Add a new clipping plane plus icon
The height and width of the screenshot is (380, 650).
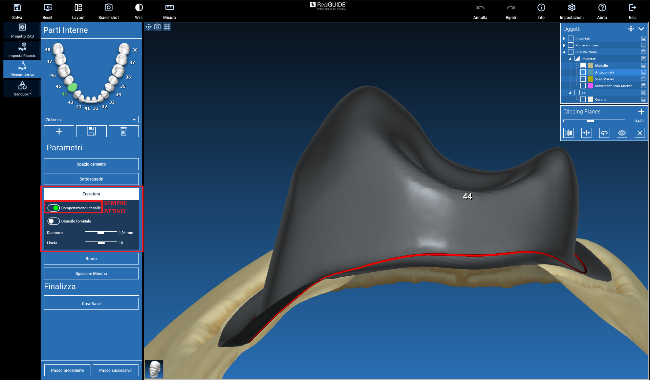641,112
